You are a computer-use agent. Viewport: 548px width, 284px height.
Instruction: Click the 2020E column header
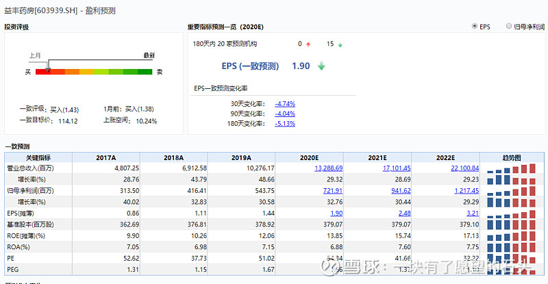coord(310,158)
